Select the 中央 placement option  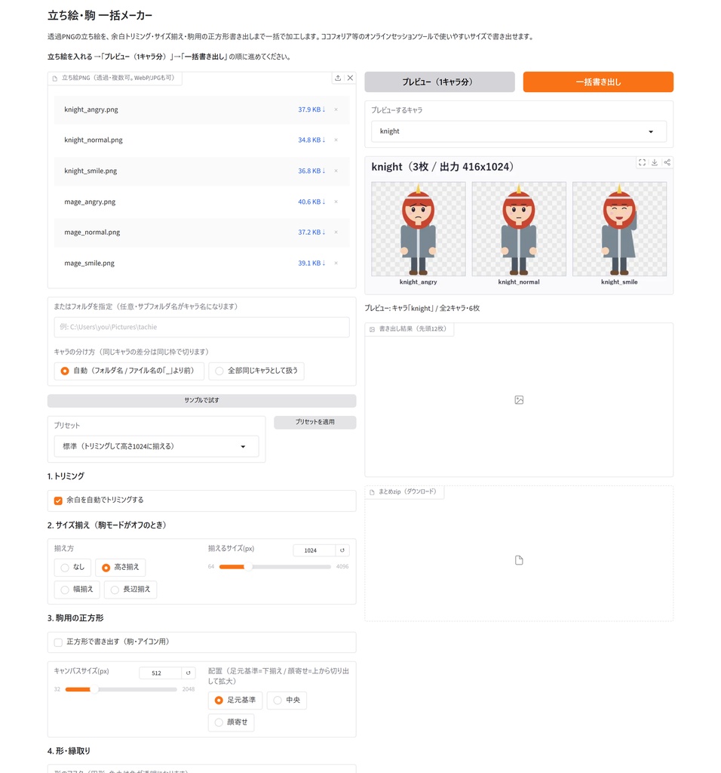pyautogui.click(x=287, y=701)
